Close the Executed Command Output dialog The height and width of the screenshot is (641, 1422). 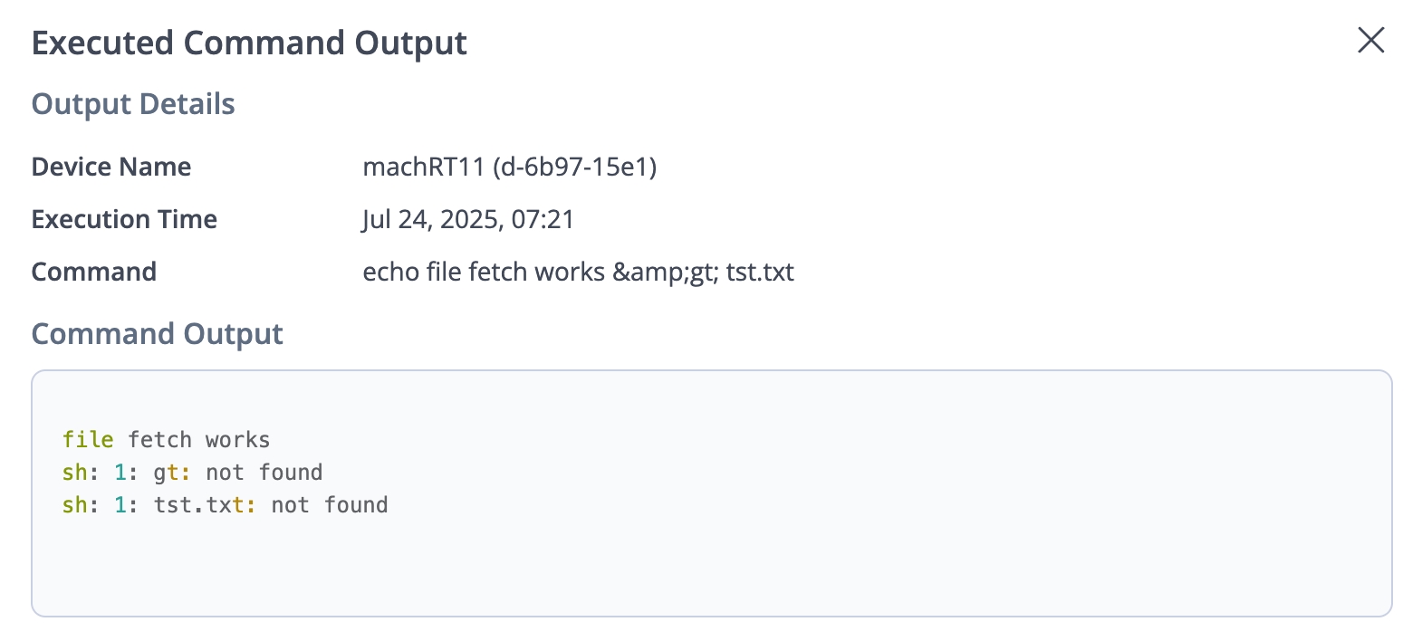(1370, 40)
